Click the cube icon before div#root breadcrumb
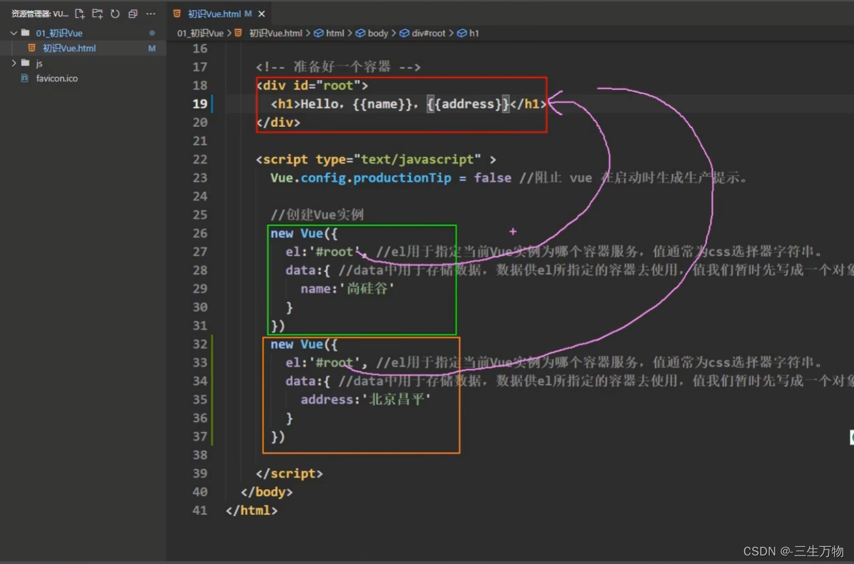Screen dimensions: 854x564 click(x=405, y=33)
